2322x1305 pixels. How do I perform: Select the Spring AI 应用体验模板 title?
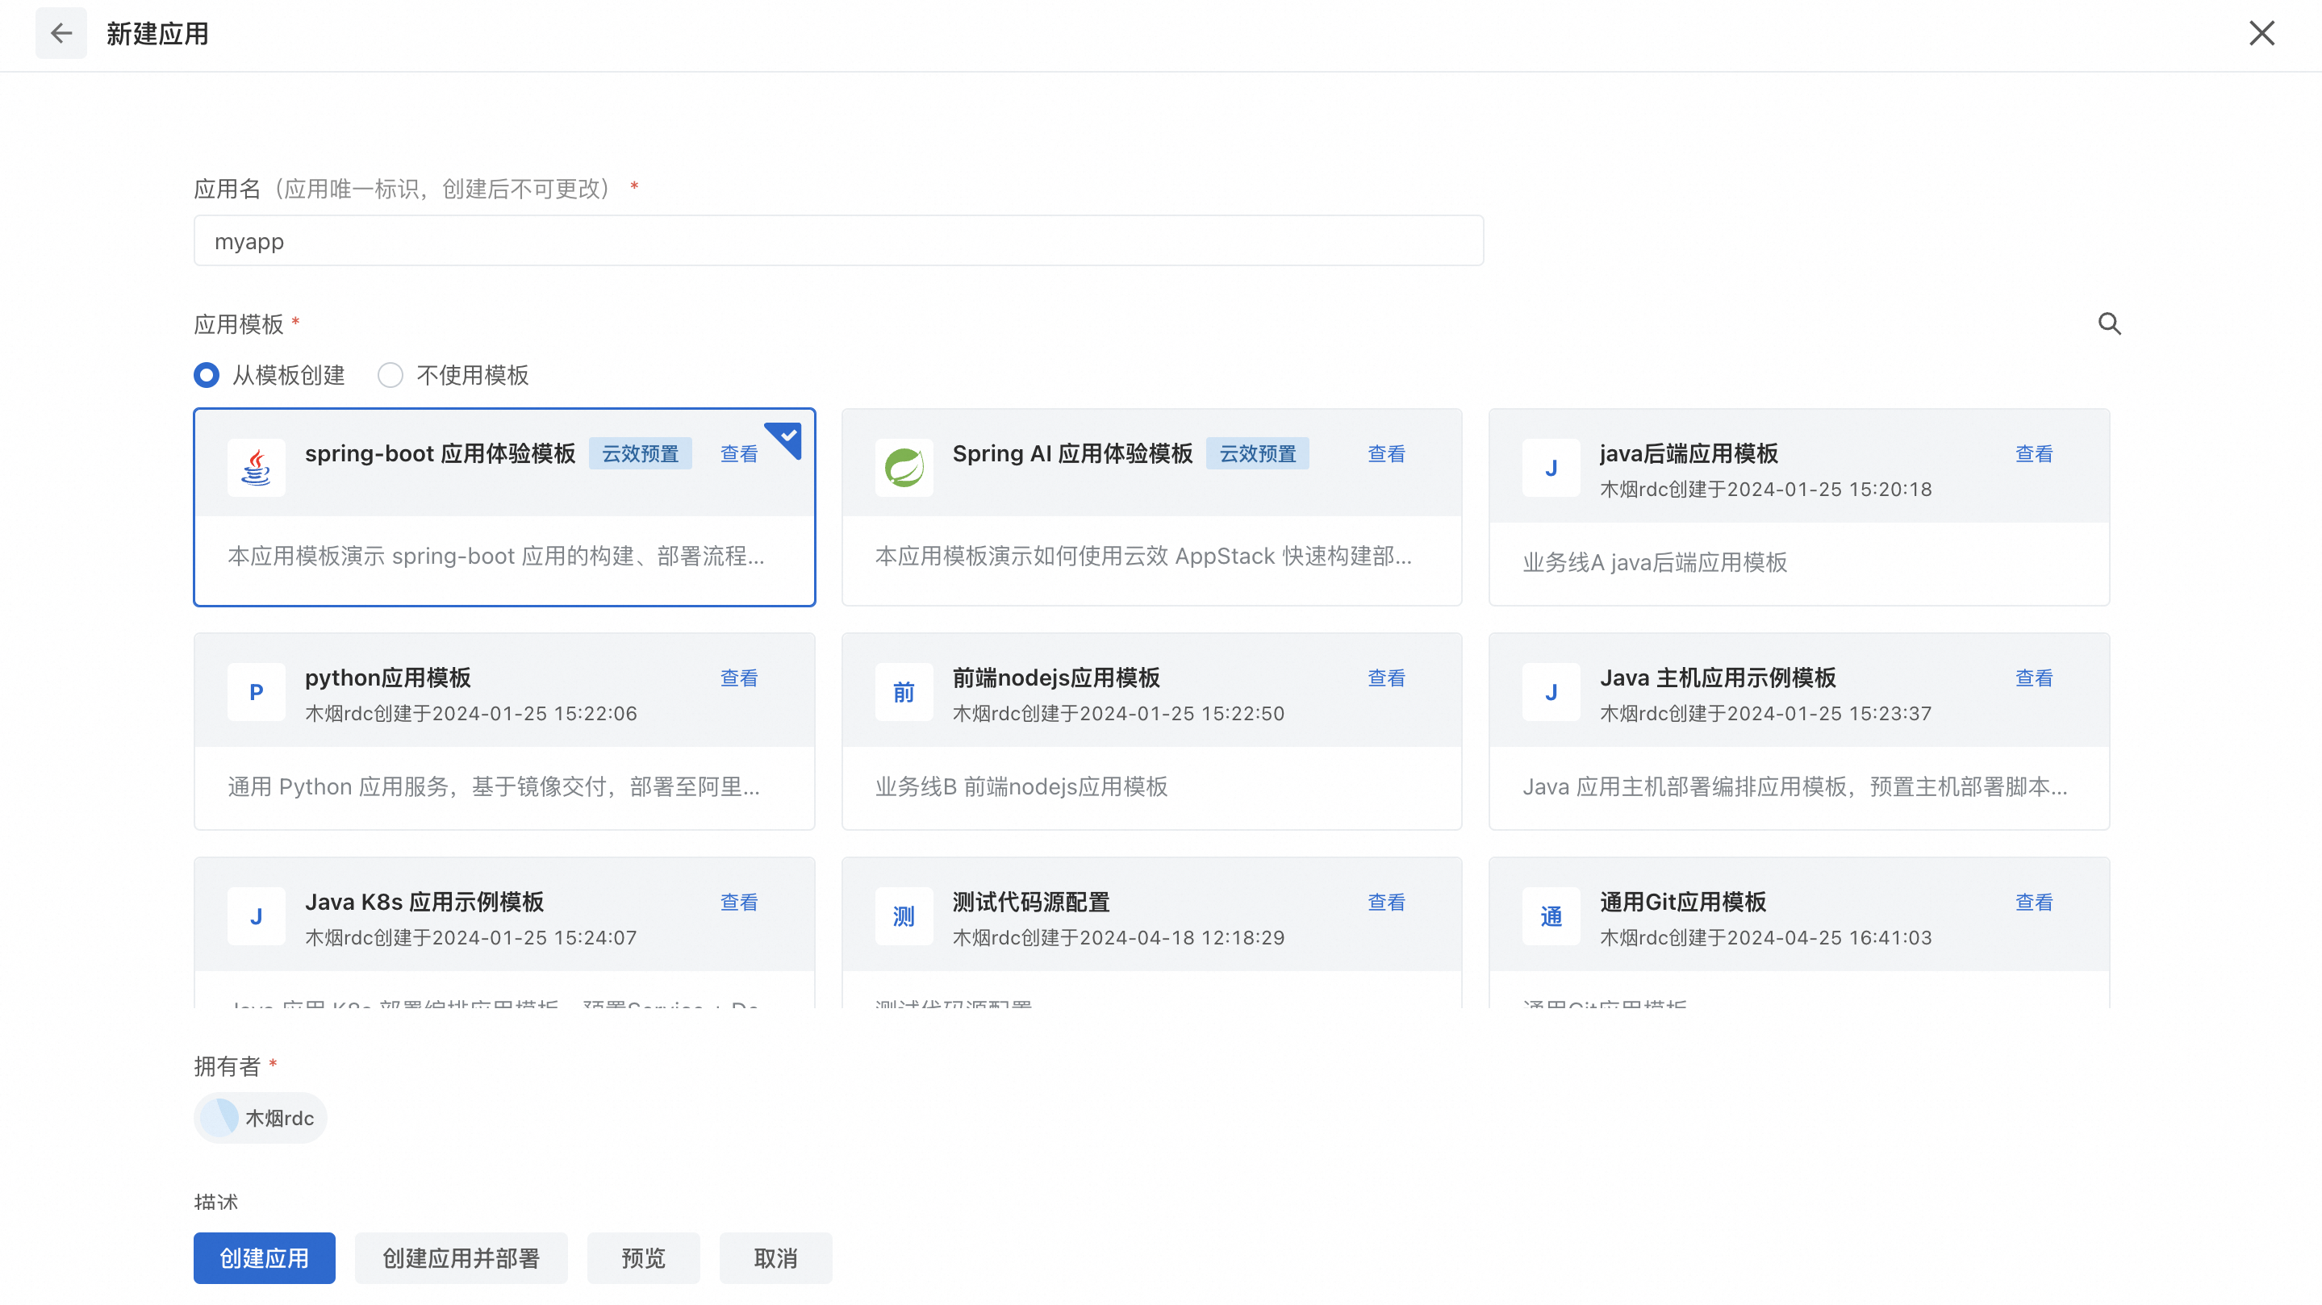pos(1073,453)
